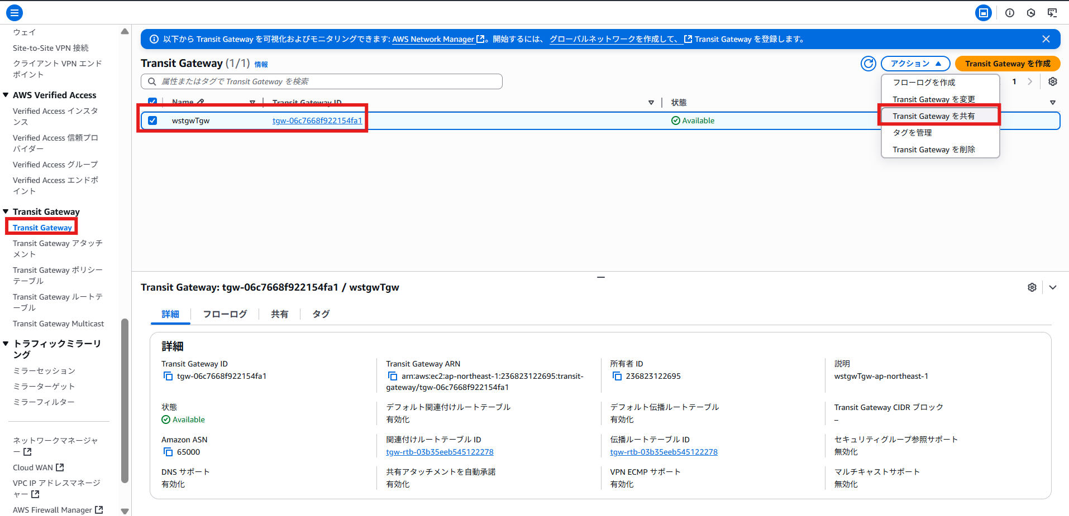Open Verified Access エンドポイント in sidebar
The width and height of the screenshot is (1069, 516).
click(55, 186)
